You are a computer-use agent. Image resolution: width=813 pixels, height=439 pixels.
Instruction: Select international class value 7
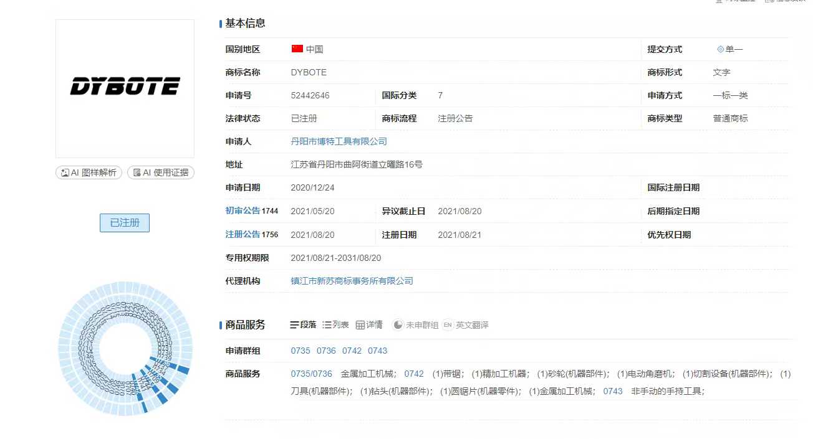point(440,95)
